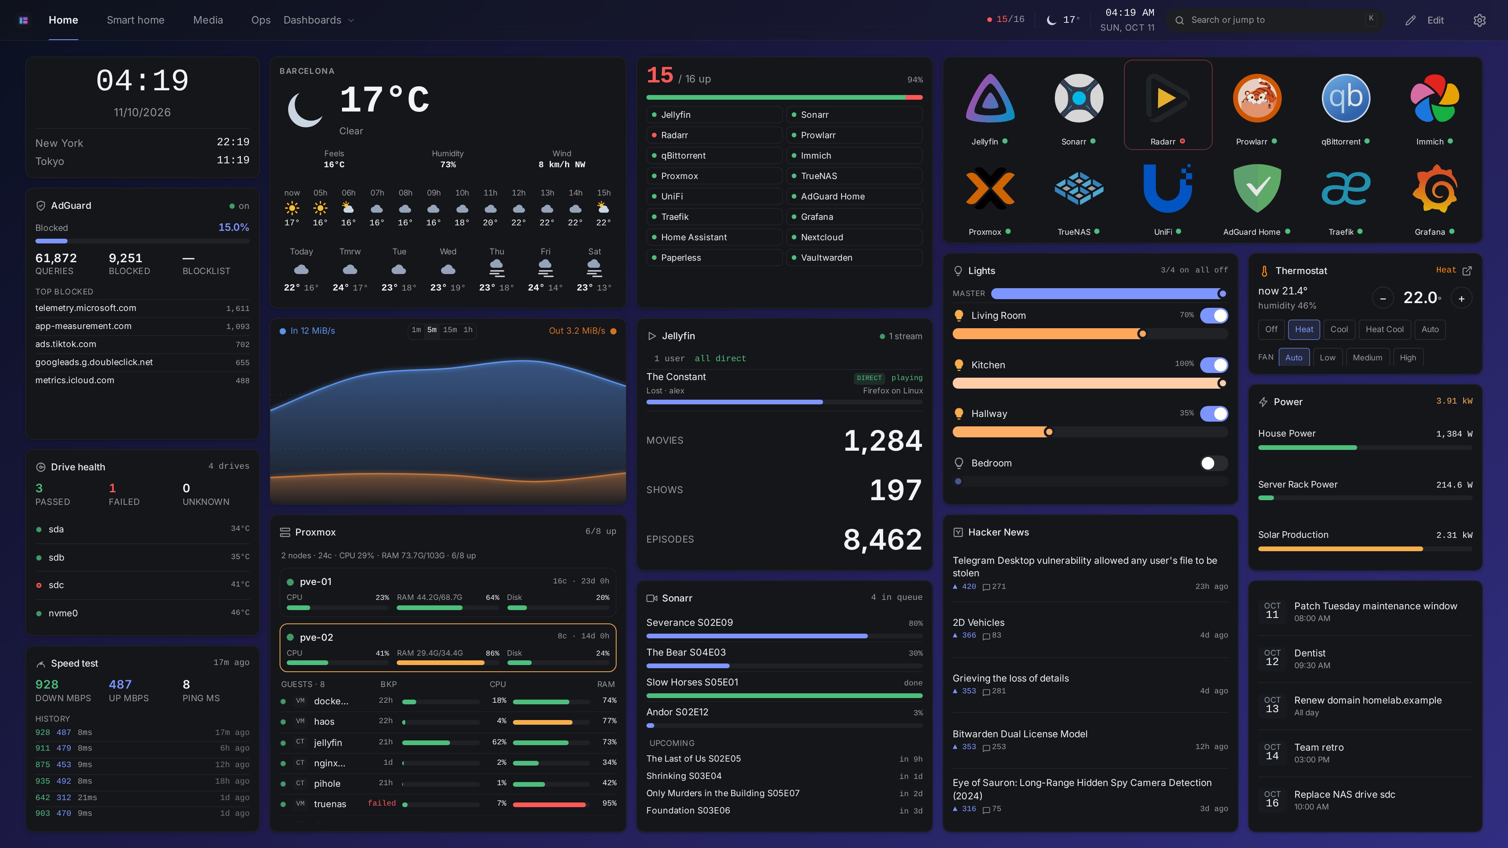The width and height of the screenshot is (1508, 848).
Task: Adjust the Master lights brightness slider
Action: pyautogui.click(x=1109, y=293)
